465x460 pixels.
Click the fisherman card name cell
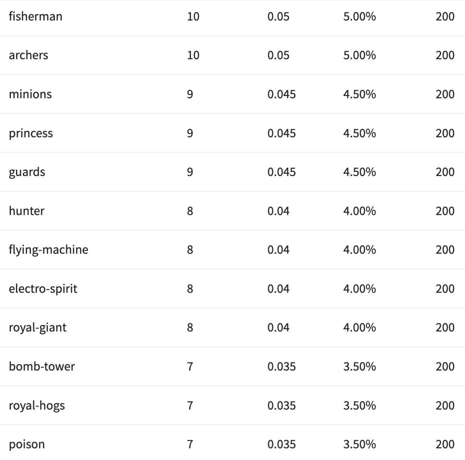[35, 16]
